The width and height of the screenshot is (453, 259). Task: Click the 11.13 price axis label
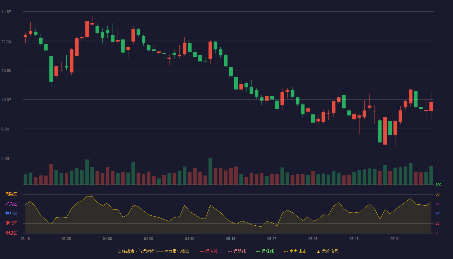pos(6,41)
